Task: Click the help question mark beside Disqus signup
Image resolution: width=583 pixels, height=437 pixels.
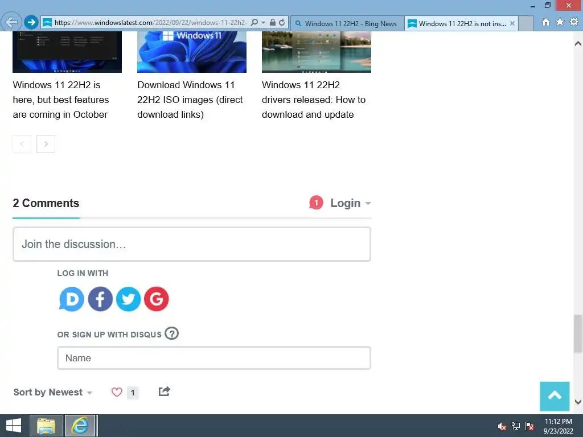Action: [x=172, y=333]
